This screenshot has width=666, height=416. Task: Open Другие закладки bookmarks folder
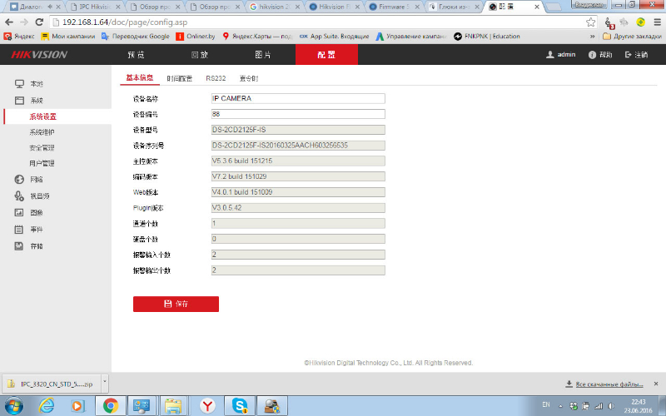click(632, 37)
